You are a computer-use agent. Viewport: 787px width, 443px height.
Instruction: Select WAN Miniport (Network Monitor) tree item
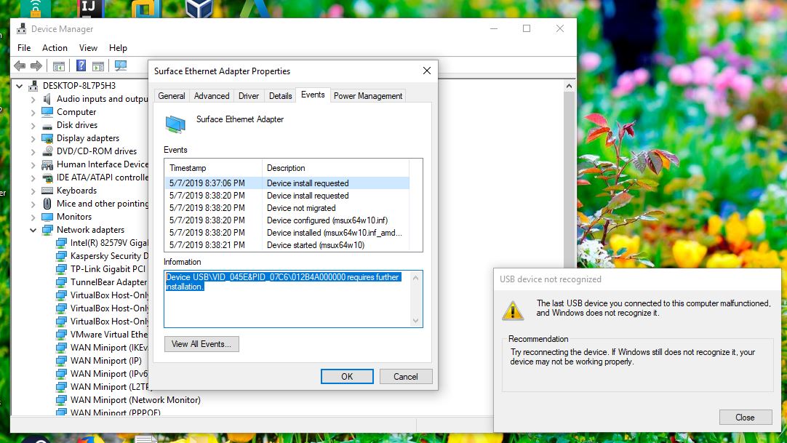click(x=135, y=400)
